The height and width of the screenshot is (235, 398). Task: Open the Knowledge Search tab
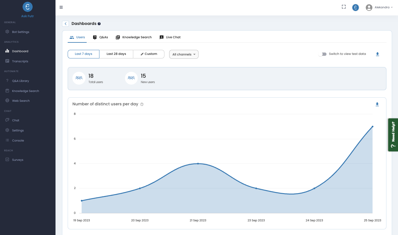pos(134,37)
